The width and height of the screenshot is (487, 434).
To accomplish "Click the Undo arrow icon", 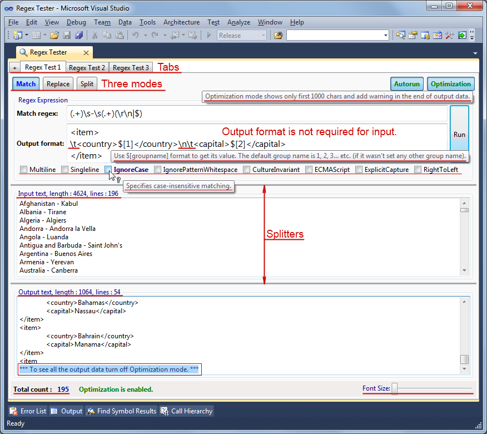I will click(x=136, y=35).
